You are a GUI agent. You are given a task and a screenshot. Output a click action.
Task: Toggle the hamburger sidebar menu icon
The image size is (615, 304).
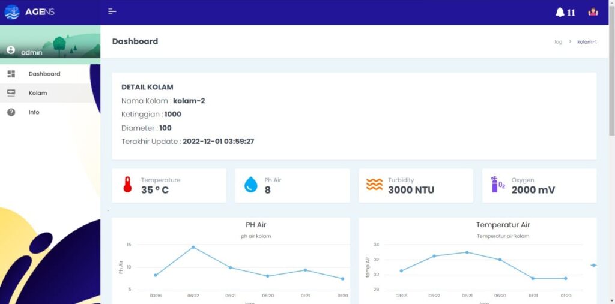click(112, 12)
